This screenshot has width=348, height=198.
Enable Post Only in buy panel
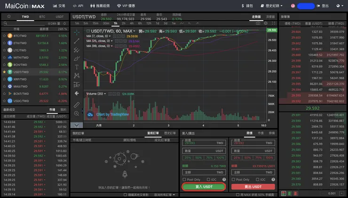click(184, 179)
